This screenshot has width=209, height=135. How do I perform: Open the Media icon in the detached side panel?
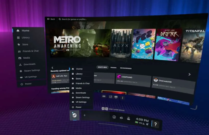(x=20, y=58)
